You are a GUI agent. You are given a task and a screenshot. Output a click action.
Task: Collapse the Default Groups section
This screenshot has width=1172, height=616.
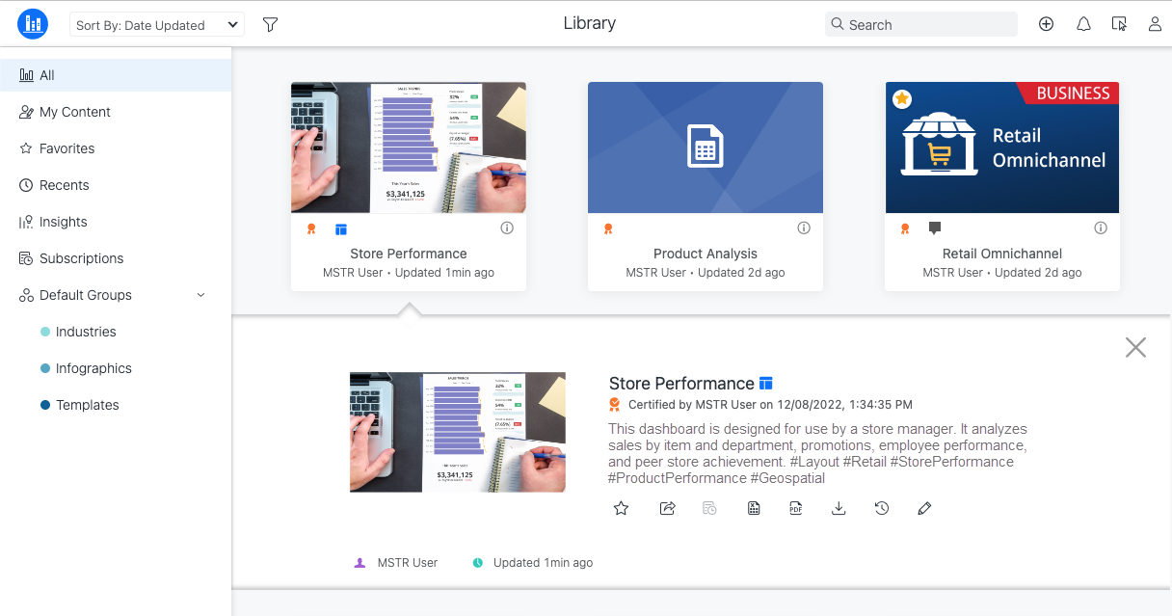pyautogui.click(x=200, y=295)
